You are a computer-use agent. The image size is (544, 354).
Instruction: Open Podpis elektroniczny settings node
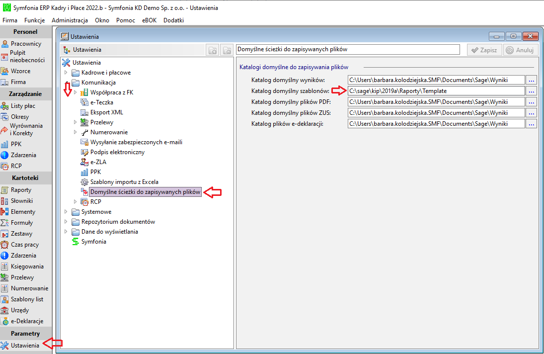(117, 152)
